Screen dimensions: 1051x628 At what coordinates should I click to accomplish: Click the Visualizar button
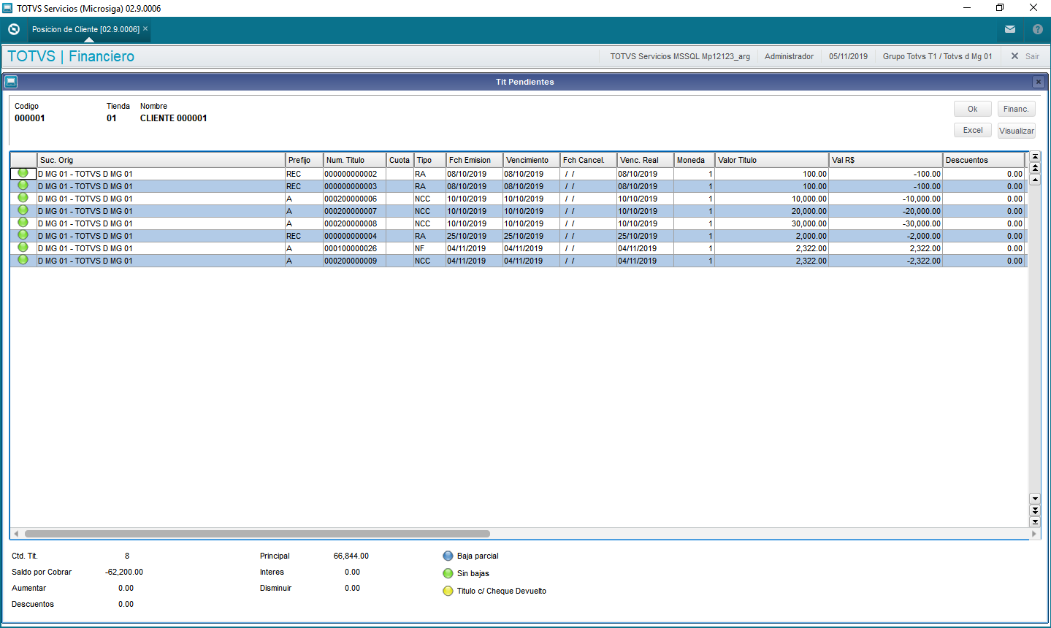point(1016,130)
